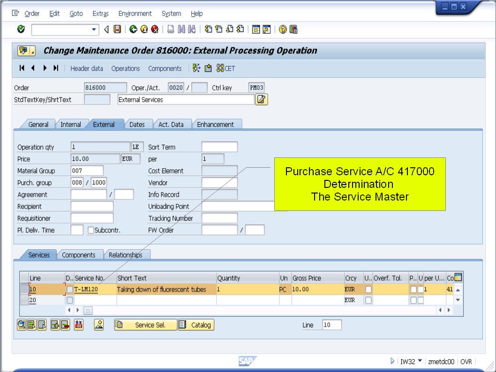Toggle unlimited overfulfillment checkbox on line 20
Image resolution: width=496 pixels, height=372 pixels.
368,300
